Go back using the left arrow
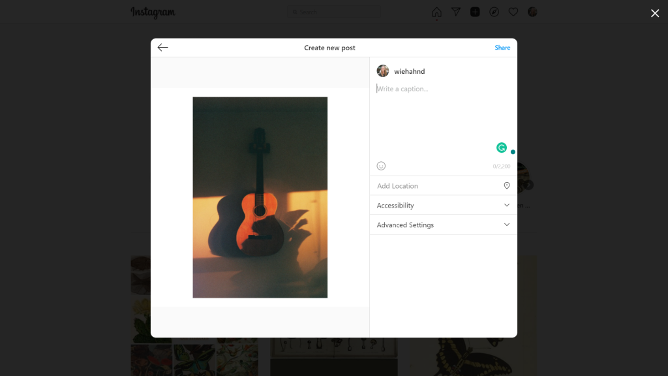 163,48
